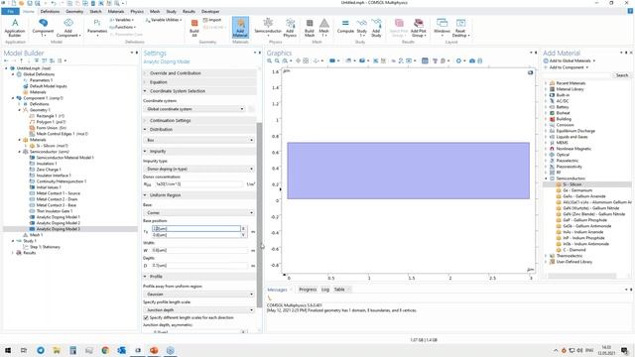
Task: Toggle Specify different length scales checkbox
Action: coord(146,317)
